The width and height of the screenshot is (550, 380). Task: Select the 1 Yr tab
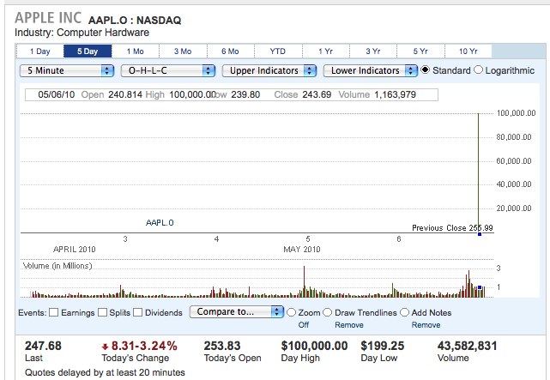click(325, 51)
